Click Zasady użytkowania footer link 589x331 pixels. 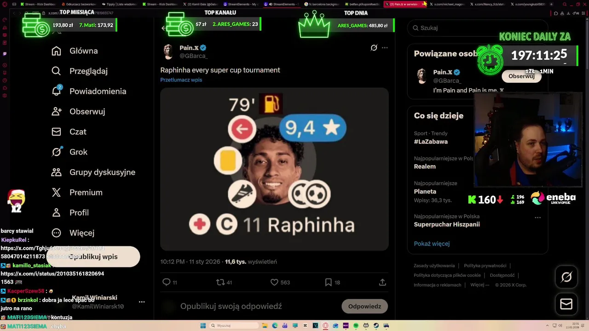coord(434,266)
